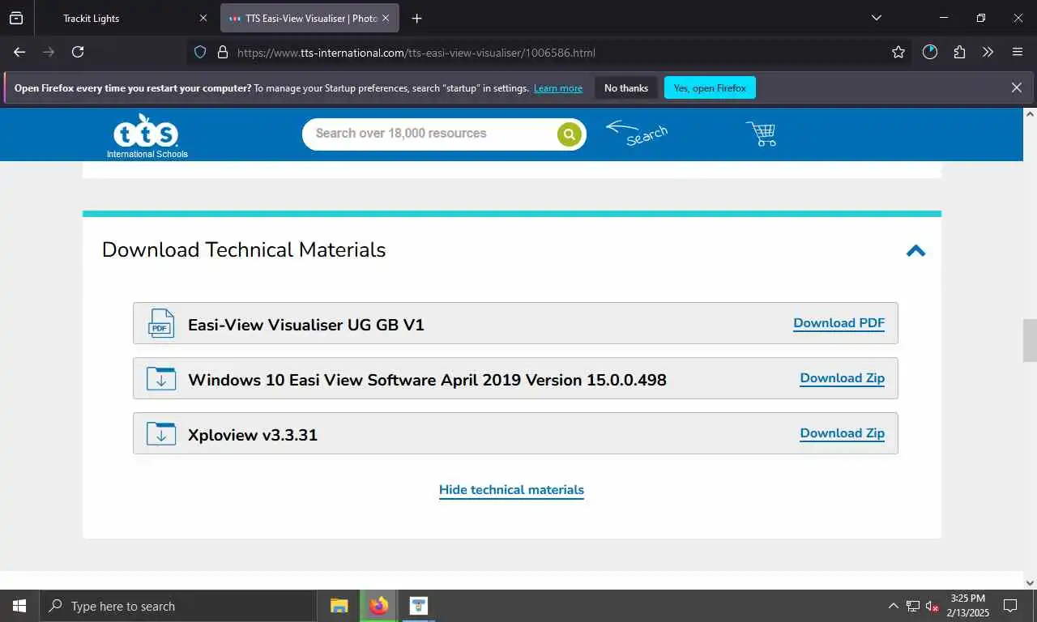The height and width of the screenshot is (622, 1037).
Task: Open the notification center icon
Action: [x=1010, y=606]
